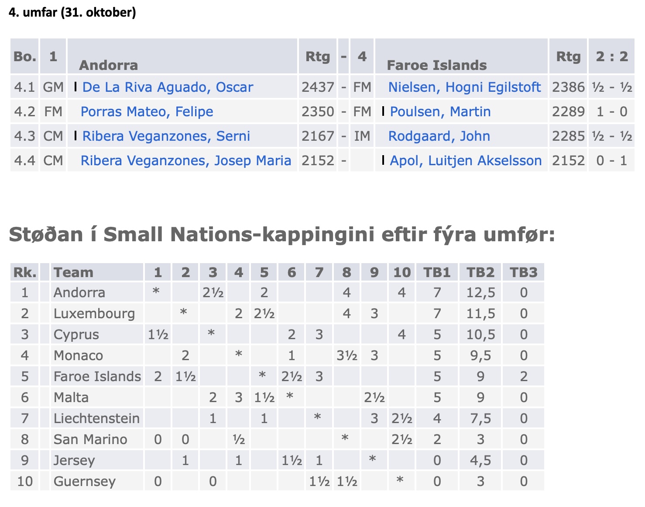Click Porras Mateo, Felipe player link

click(147, 111)
